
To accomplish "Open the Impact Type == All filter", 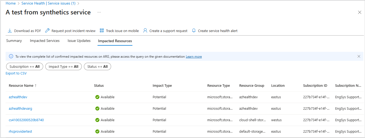I will (63, 66).
